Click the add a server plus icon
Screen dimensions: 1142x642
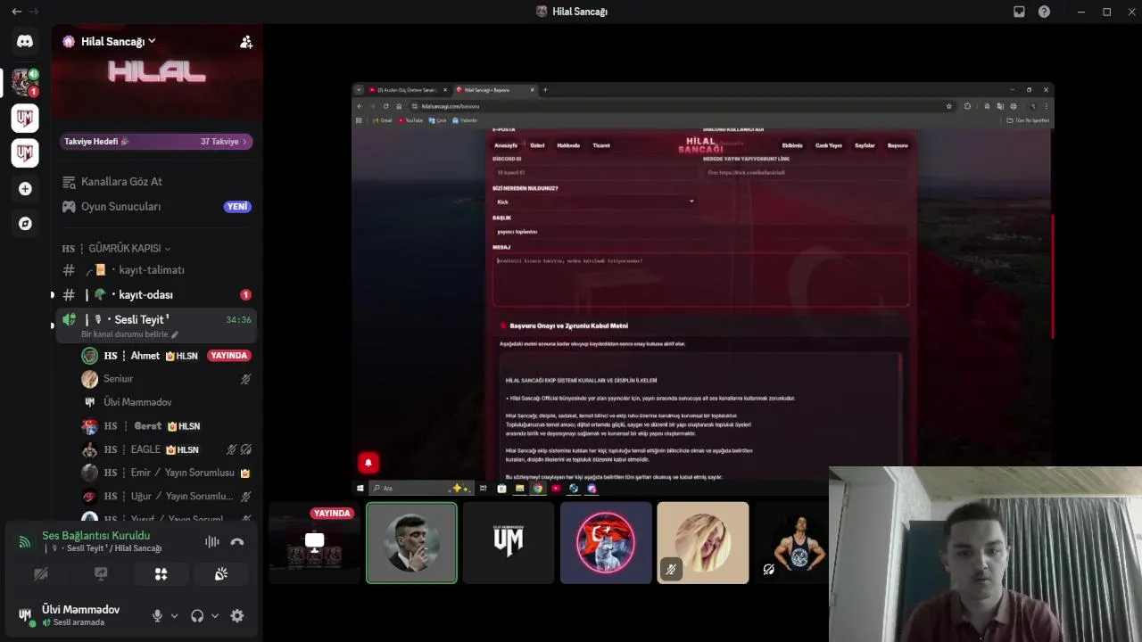[x=25, y=189]
